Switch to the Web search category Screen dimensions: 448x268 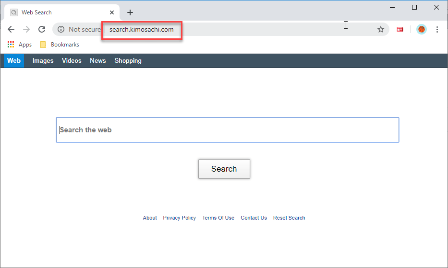pos(14,61)
